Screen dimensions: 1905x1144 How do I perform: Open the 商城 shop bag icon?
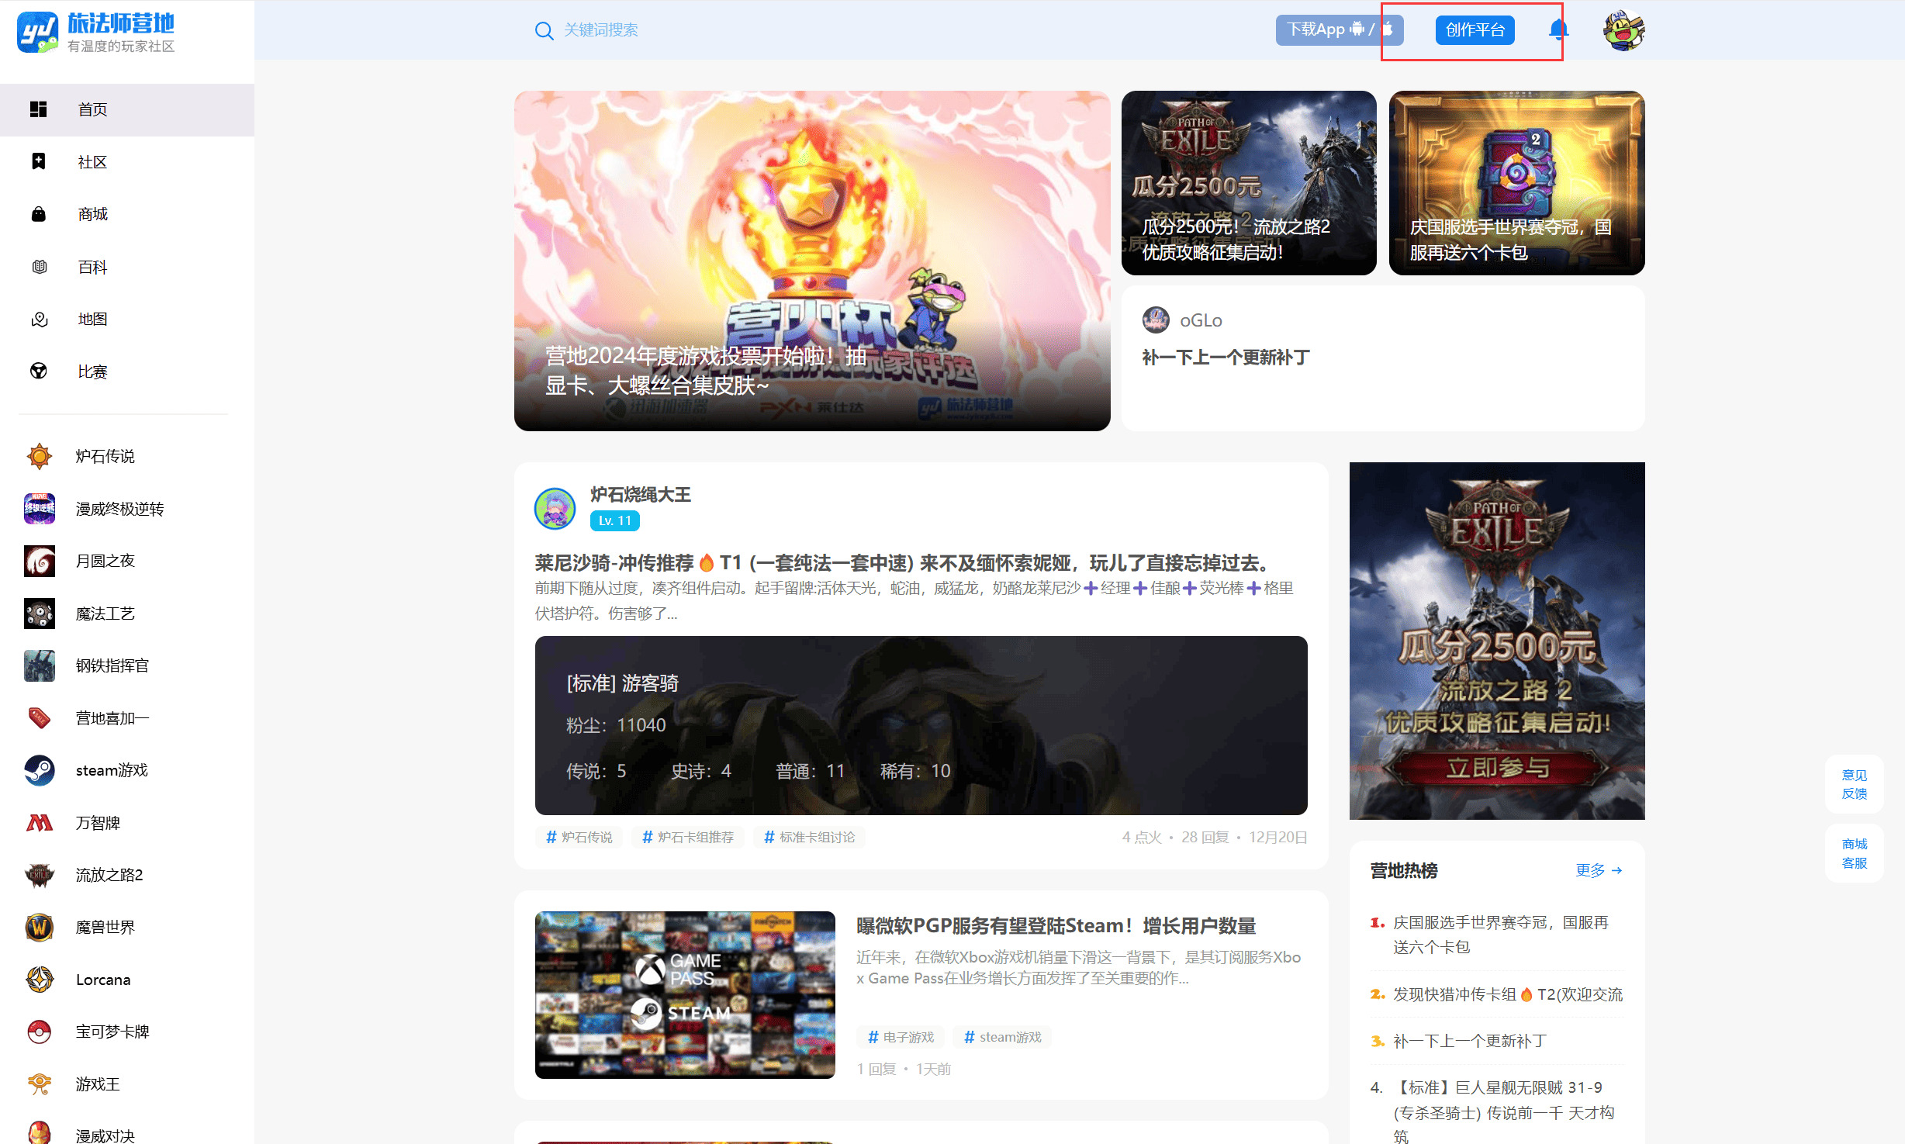(x=39, y=214)
